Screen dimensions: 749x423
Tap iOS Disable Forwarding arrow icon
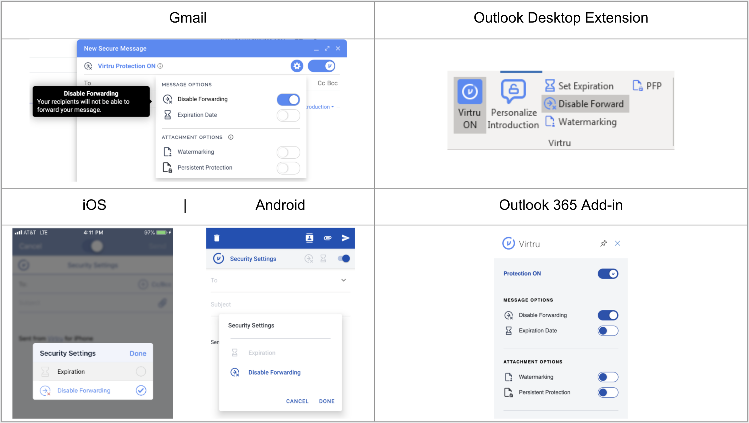[x=45, y=391]
